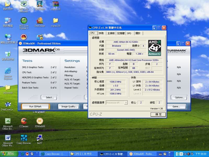
Task: Open the 記憶體 tab in CPU-Z
Action: click(121, 33)
